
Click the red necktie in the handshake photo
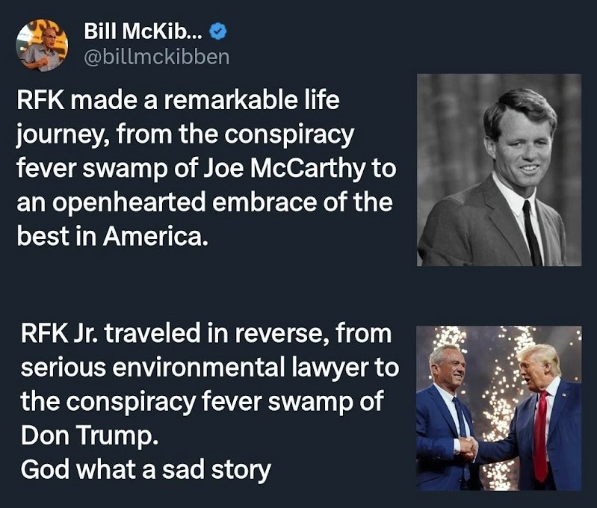coord(540,436)
